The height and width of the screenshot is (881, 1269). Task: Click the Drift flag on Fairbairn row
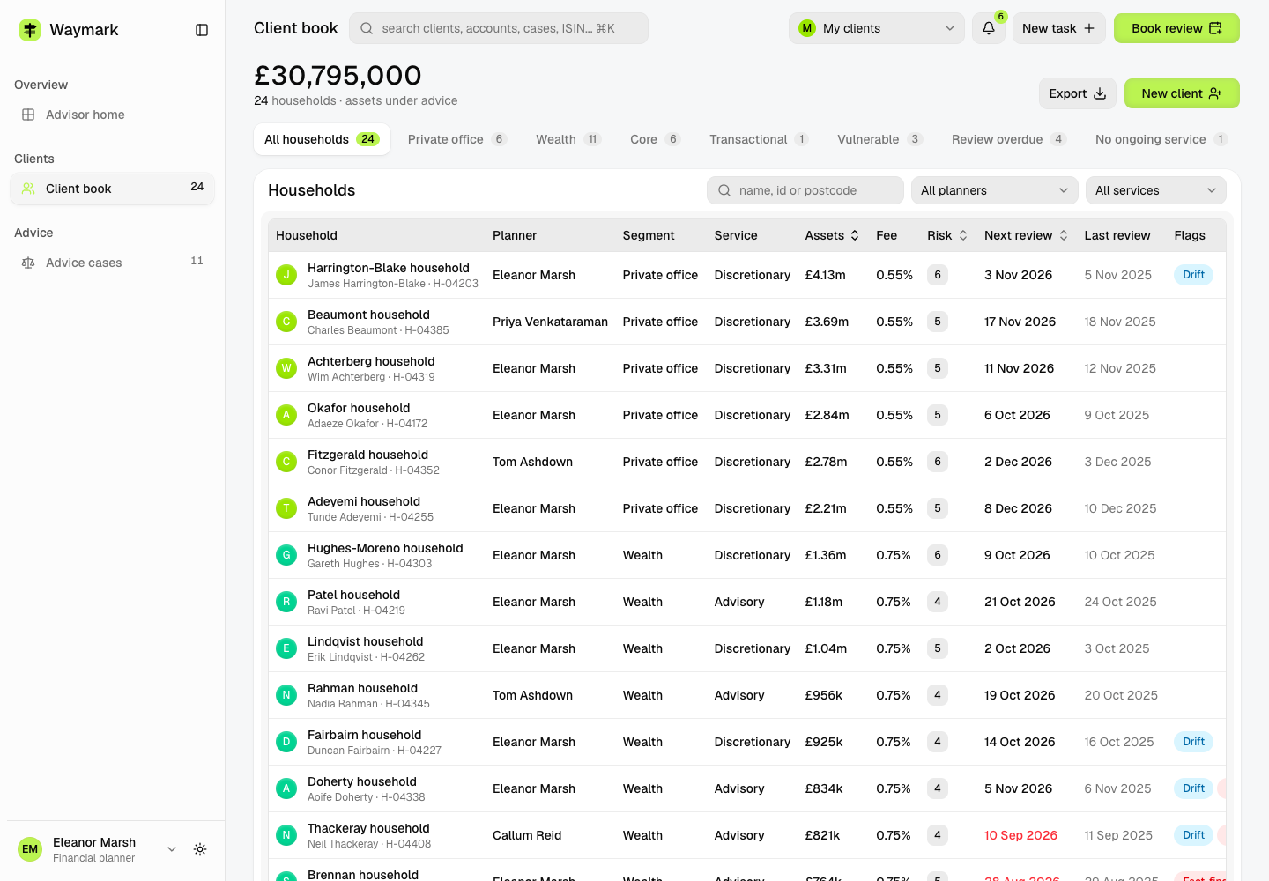[1193, 742]
